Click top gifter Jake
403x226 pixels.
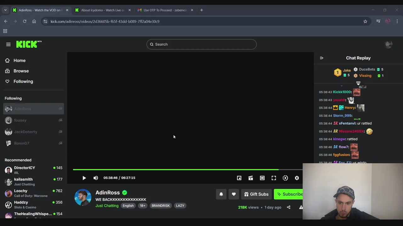pos(347,70)
